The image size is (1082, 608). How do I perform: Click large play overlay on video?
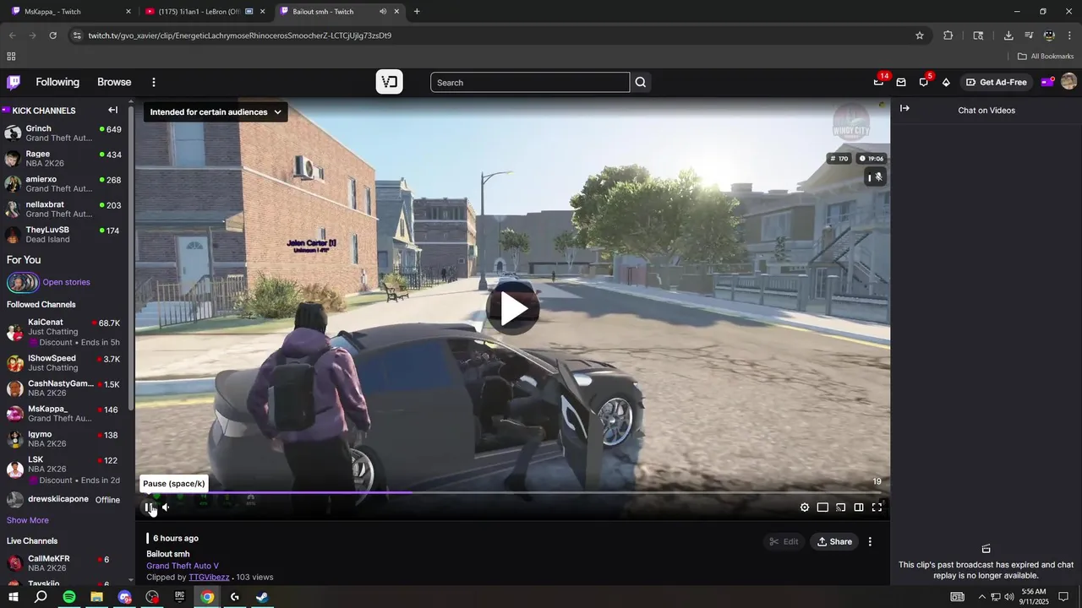point(513,308)
